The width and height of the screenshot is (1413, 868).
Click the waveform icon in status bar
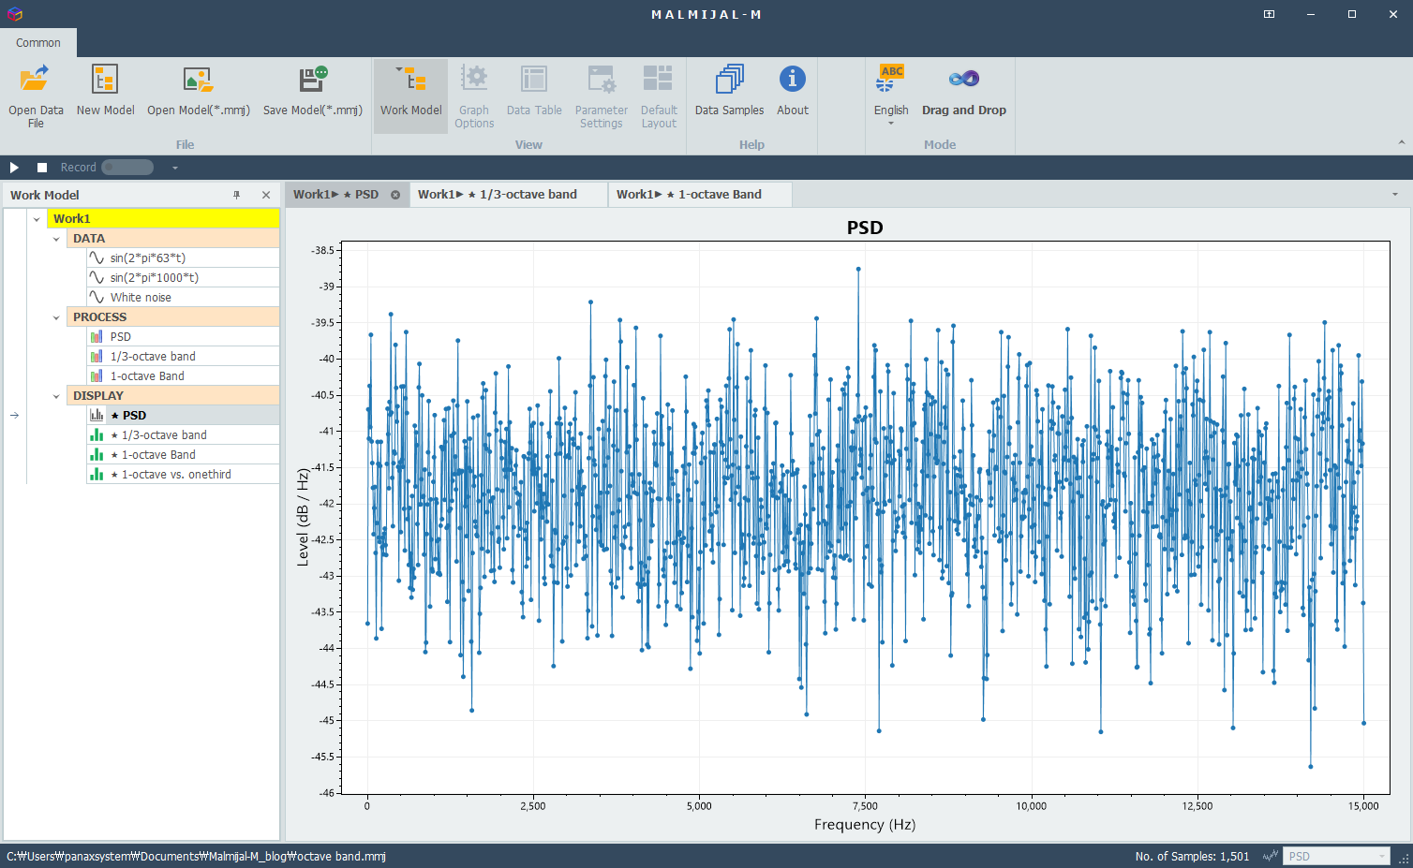1270,856
